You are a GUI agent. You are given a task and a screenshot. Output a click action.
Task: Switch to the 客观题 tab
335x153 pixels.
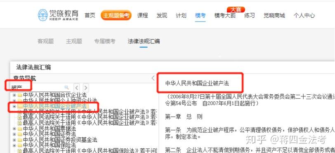(x=45, y=41)
